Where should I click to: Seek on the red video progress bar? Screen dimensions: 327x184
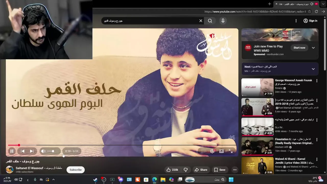click(x=122, y=145)
